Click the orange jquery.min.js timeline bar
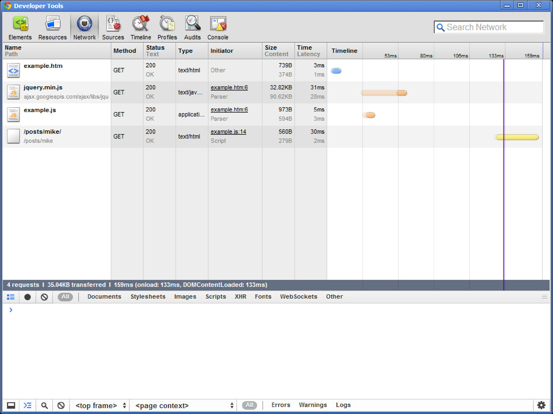 384,93
